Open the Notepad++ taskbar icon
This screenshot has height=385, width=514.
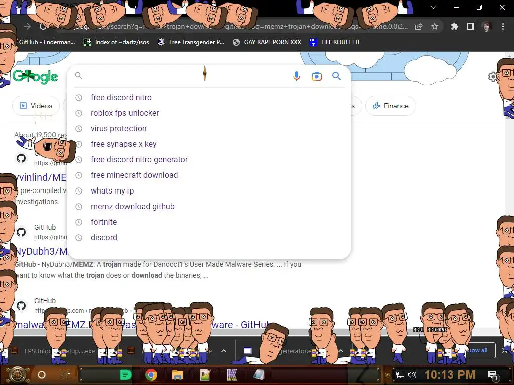pos(205,375)
